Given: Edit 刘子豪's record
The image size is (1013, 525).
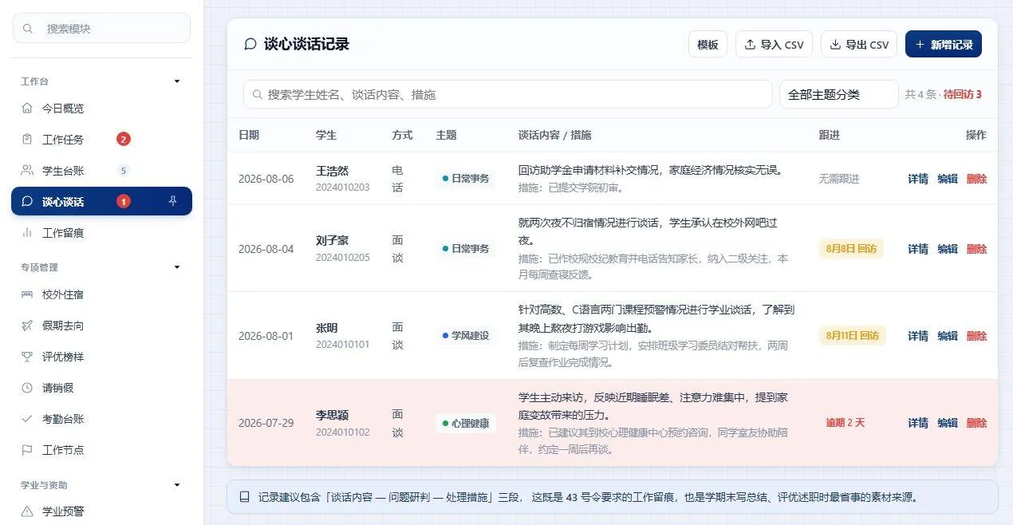Looking at the screenshot, I should point(948,249).
